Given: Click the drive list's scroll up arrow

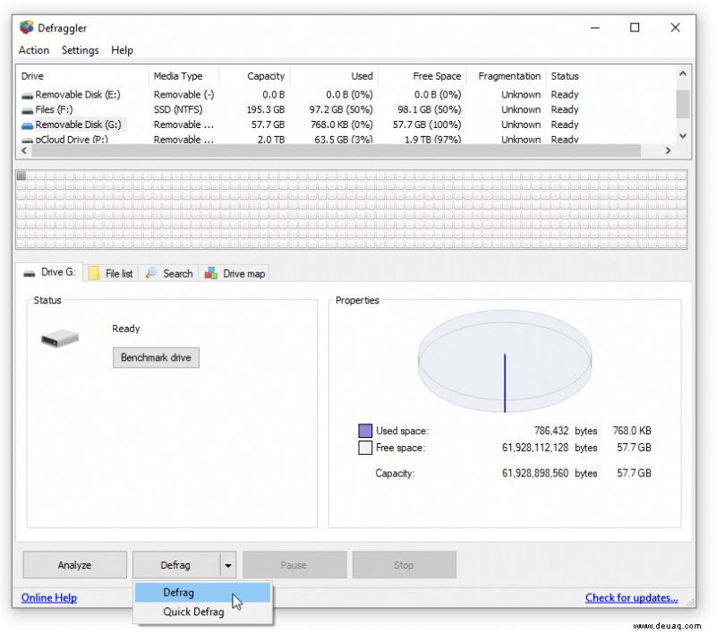Looking at the screenshot, I should tap(683, 73).
